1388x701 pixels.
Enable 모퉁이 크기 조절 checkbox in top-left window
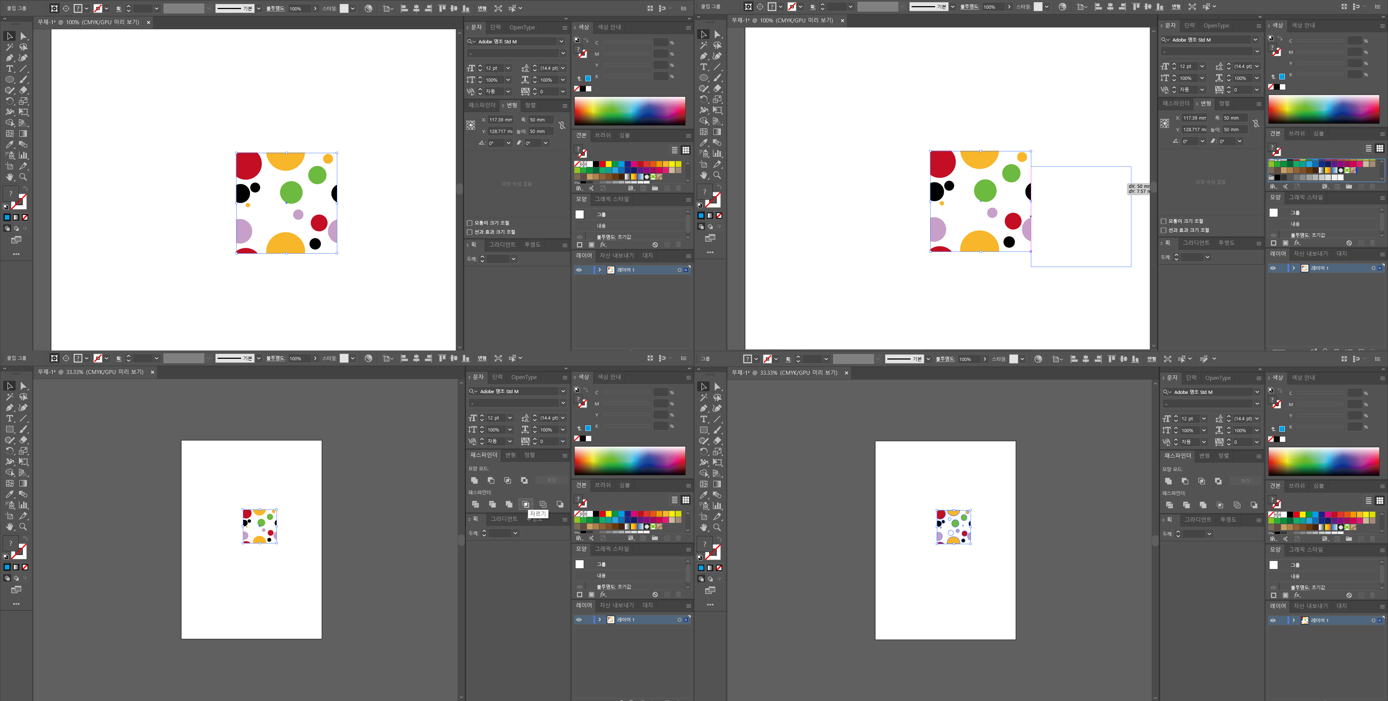click(469, 223)
